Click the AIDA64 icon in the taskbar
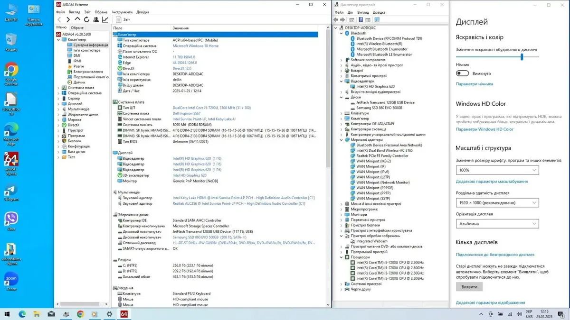The height and width of the screenshot is (320, 570). [123, 314]
